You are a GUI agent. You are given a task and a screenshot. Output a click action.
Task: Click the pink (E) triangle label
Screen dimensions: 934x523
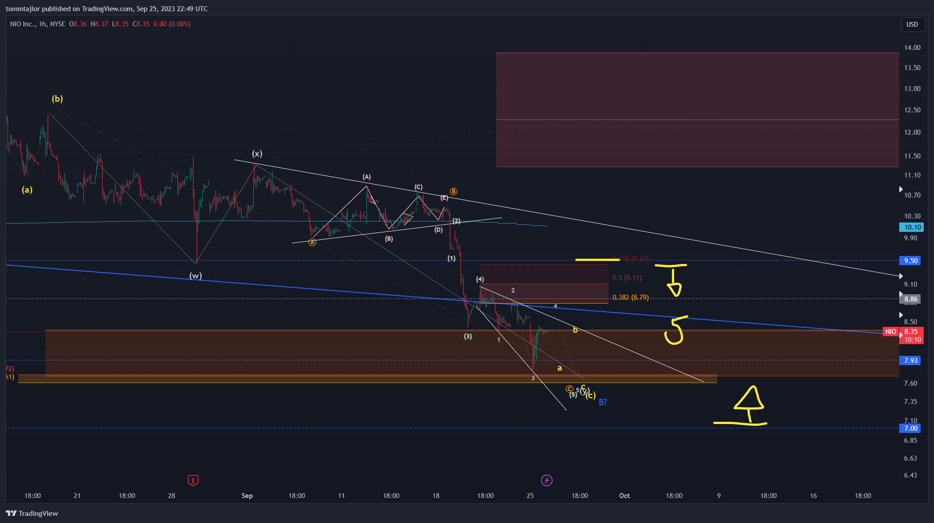point(444,198)
